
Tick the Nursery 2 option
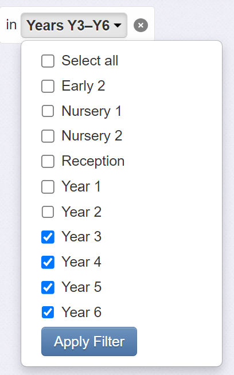tap(48, 136)
